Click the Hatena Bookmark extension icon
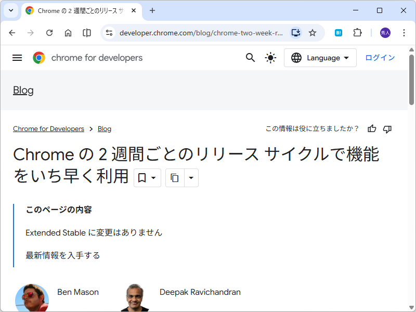The height and width of the screenshot is (312, 416). click(x=338, y=32)
